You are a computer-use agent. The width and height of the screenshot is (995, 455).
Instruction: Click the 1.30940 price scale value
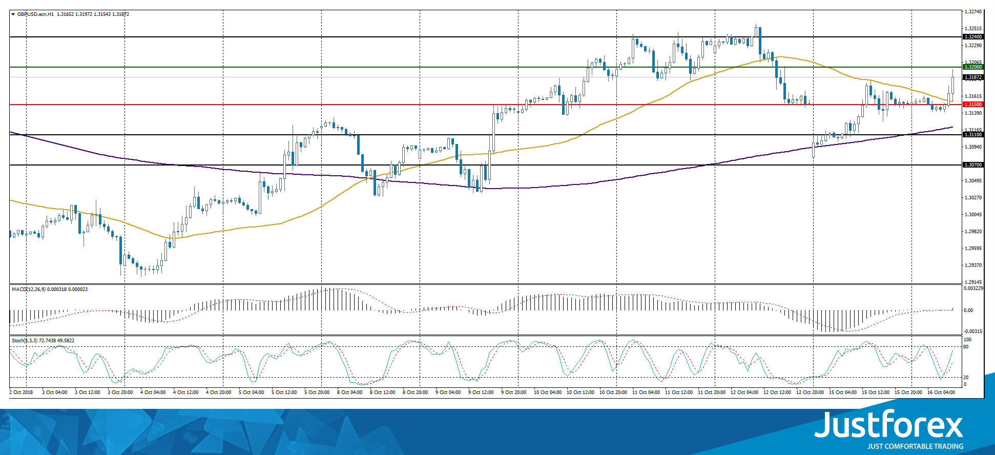click(973, 147)
